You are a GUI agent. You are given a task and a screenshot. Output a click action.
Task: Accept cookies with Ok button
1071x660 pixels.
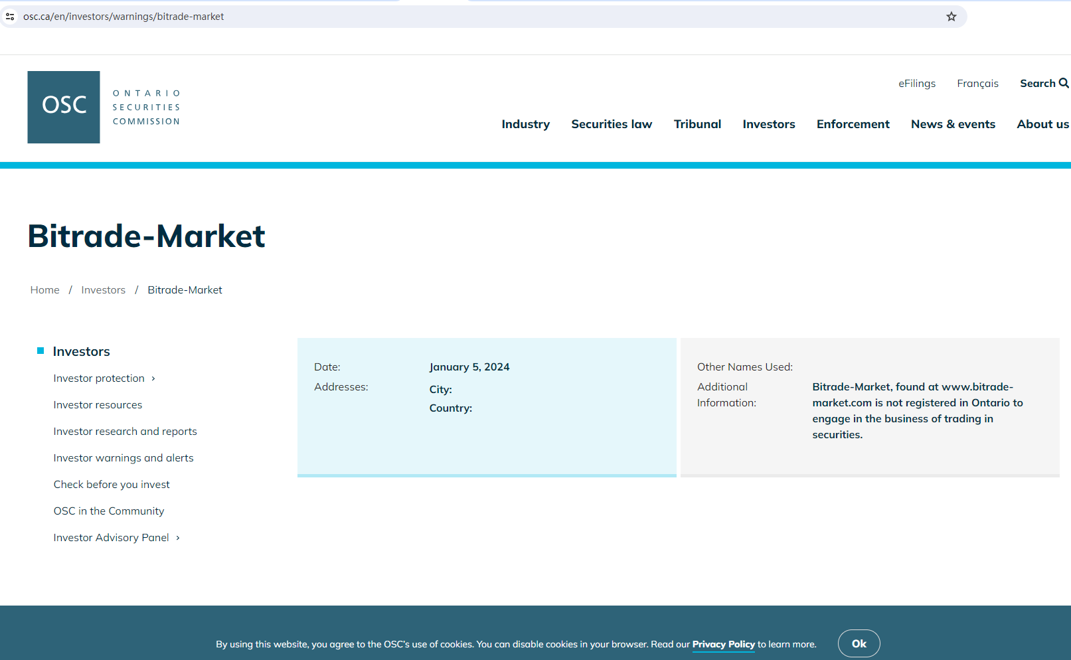point(859,643)
